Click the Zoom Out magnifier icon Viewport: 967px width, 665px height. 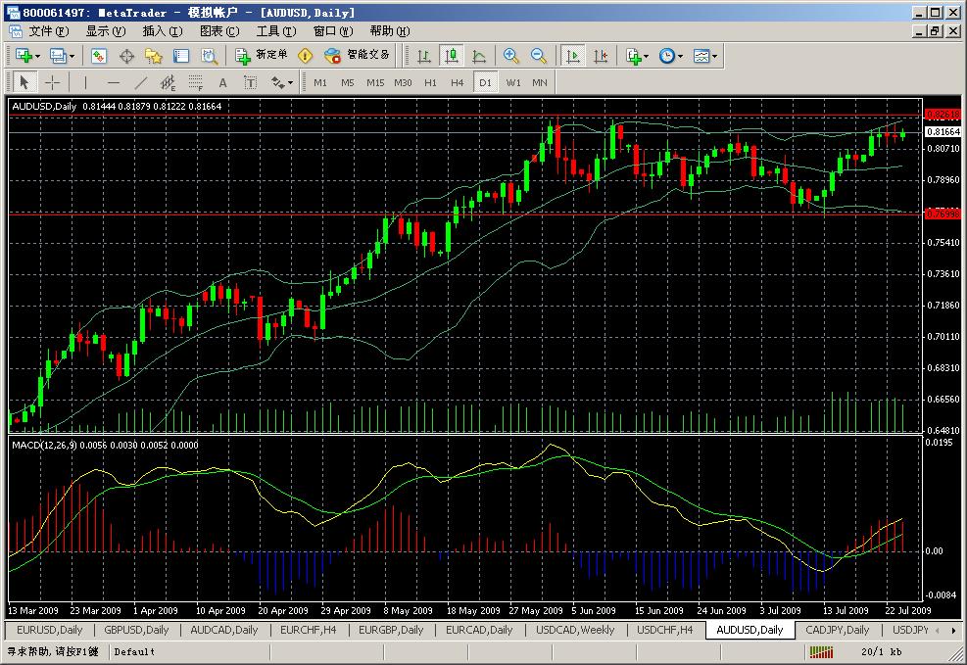pos(538,56)
